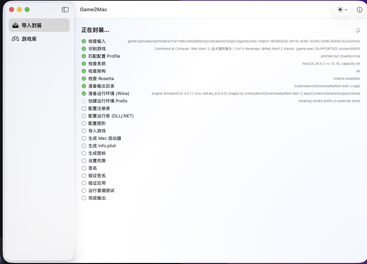Click the green checkmark for 检查系统

pyautogui.click(x=84, y=63)
